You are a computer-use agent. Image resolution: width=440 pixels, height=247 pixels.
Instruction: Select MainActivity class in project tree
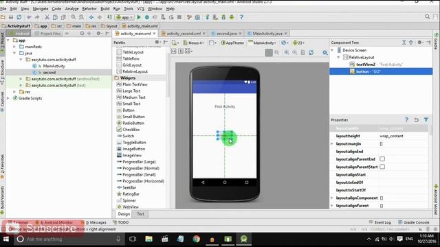[54, 66]
